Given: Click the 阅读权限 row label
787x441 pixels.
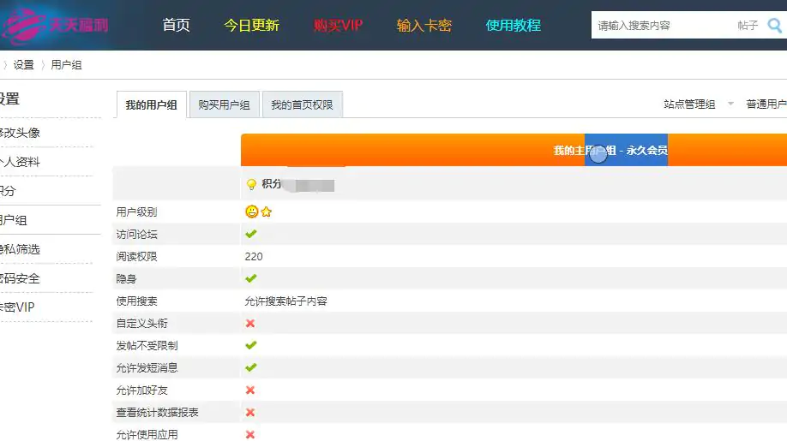Looking at the screenshot, I should pos(136,257).
